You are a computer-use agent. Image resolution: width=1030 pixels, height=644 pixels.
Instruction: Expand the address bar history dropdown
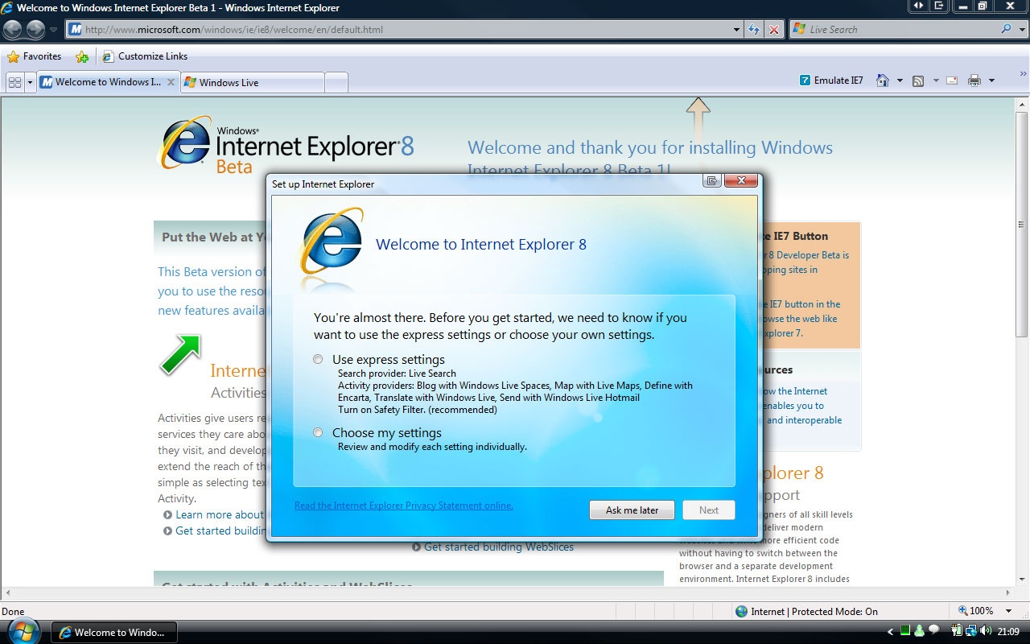[737, 30]
